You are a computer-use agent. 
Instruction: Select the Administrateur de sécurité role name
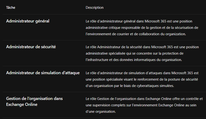(31, 47)
